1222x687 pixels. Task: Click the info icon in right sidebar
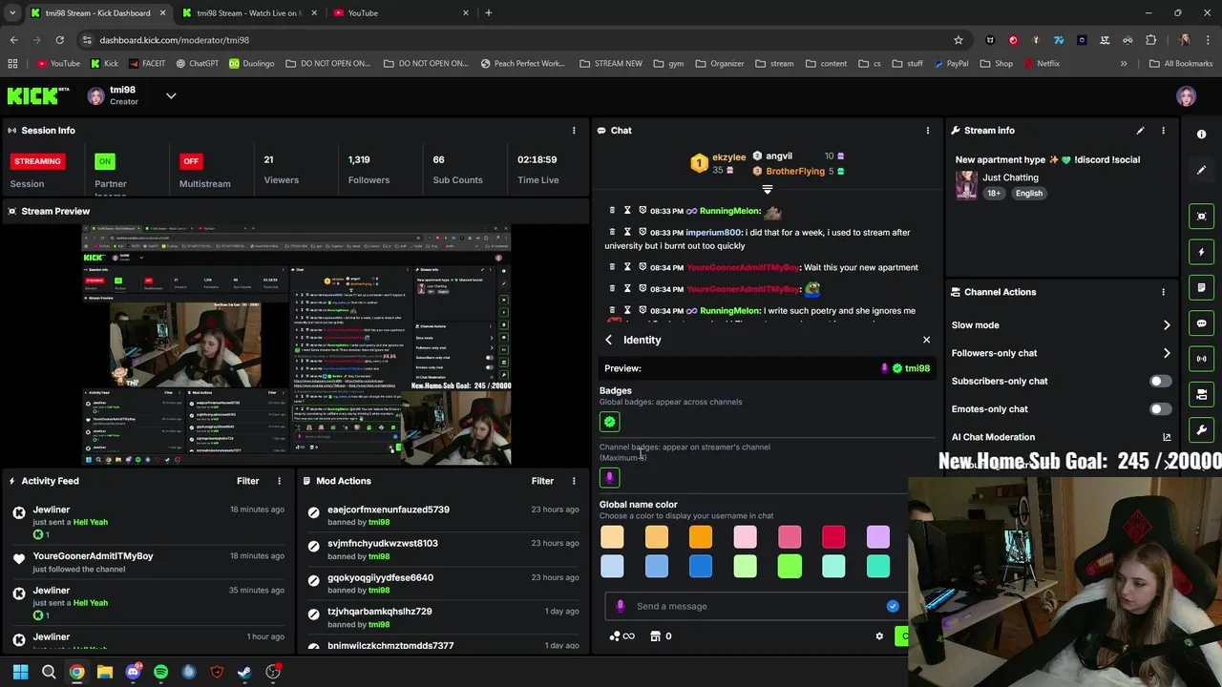[x=1202, y=135]
